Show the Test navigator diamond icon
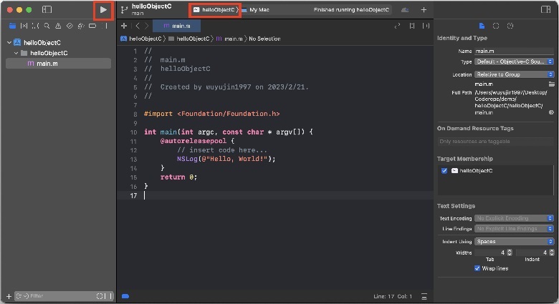 [x=70, y=26]
